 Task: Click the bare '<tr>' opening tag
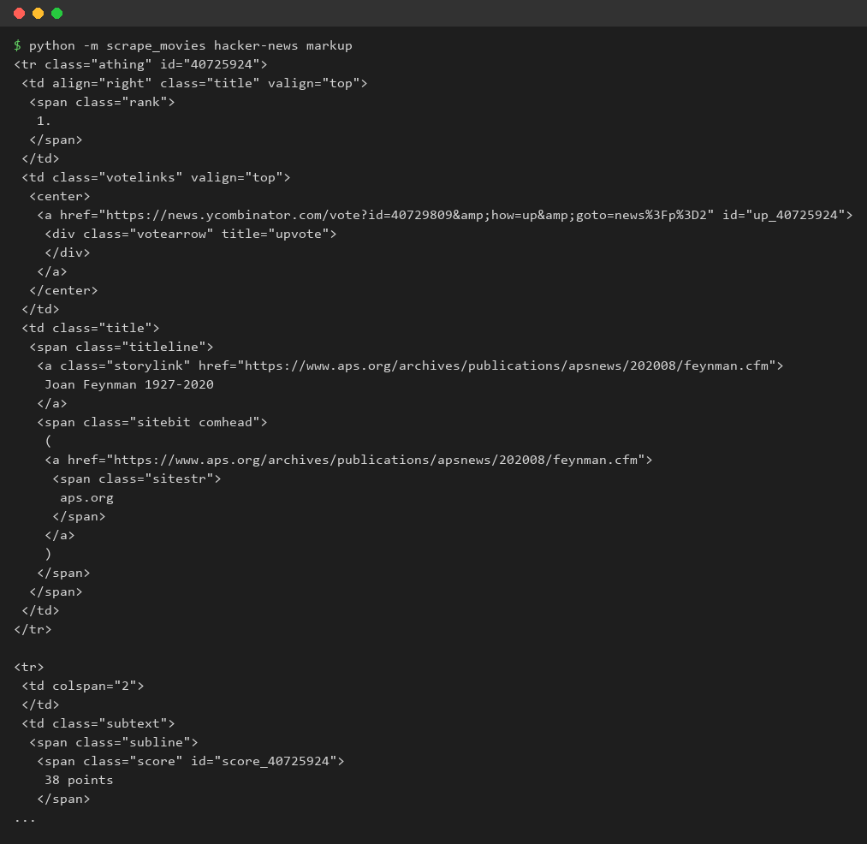click(x=29, y=666)
